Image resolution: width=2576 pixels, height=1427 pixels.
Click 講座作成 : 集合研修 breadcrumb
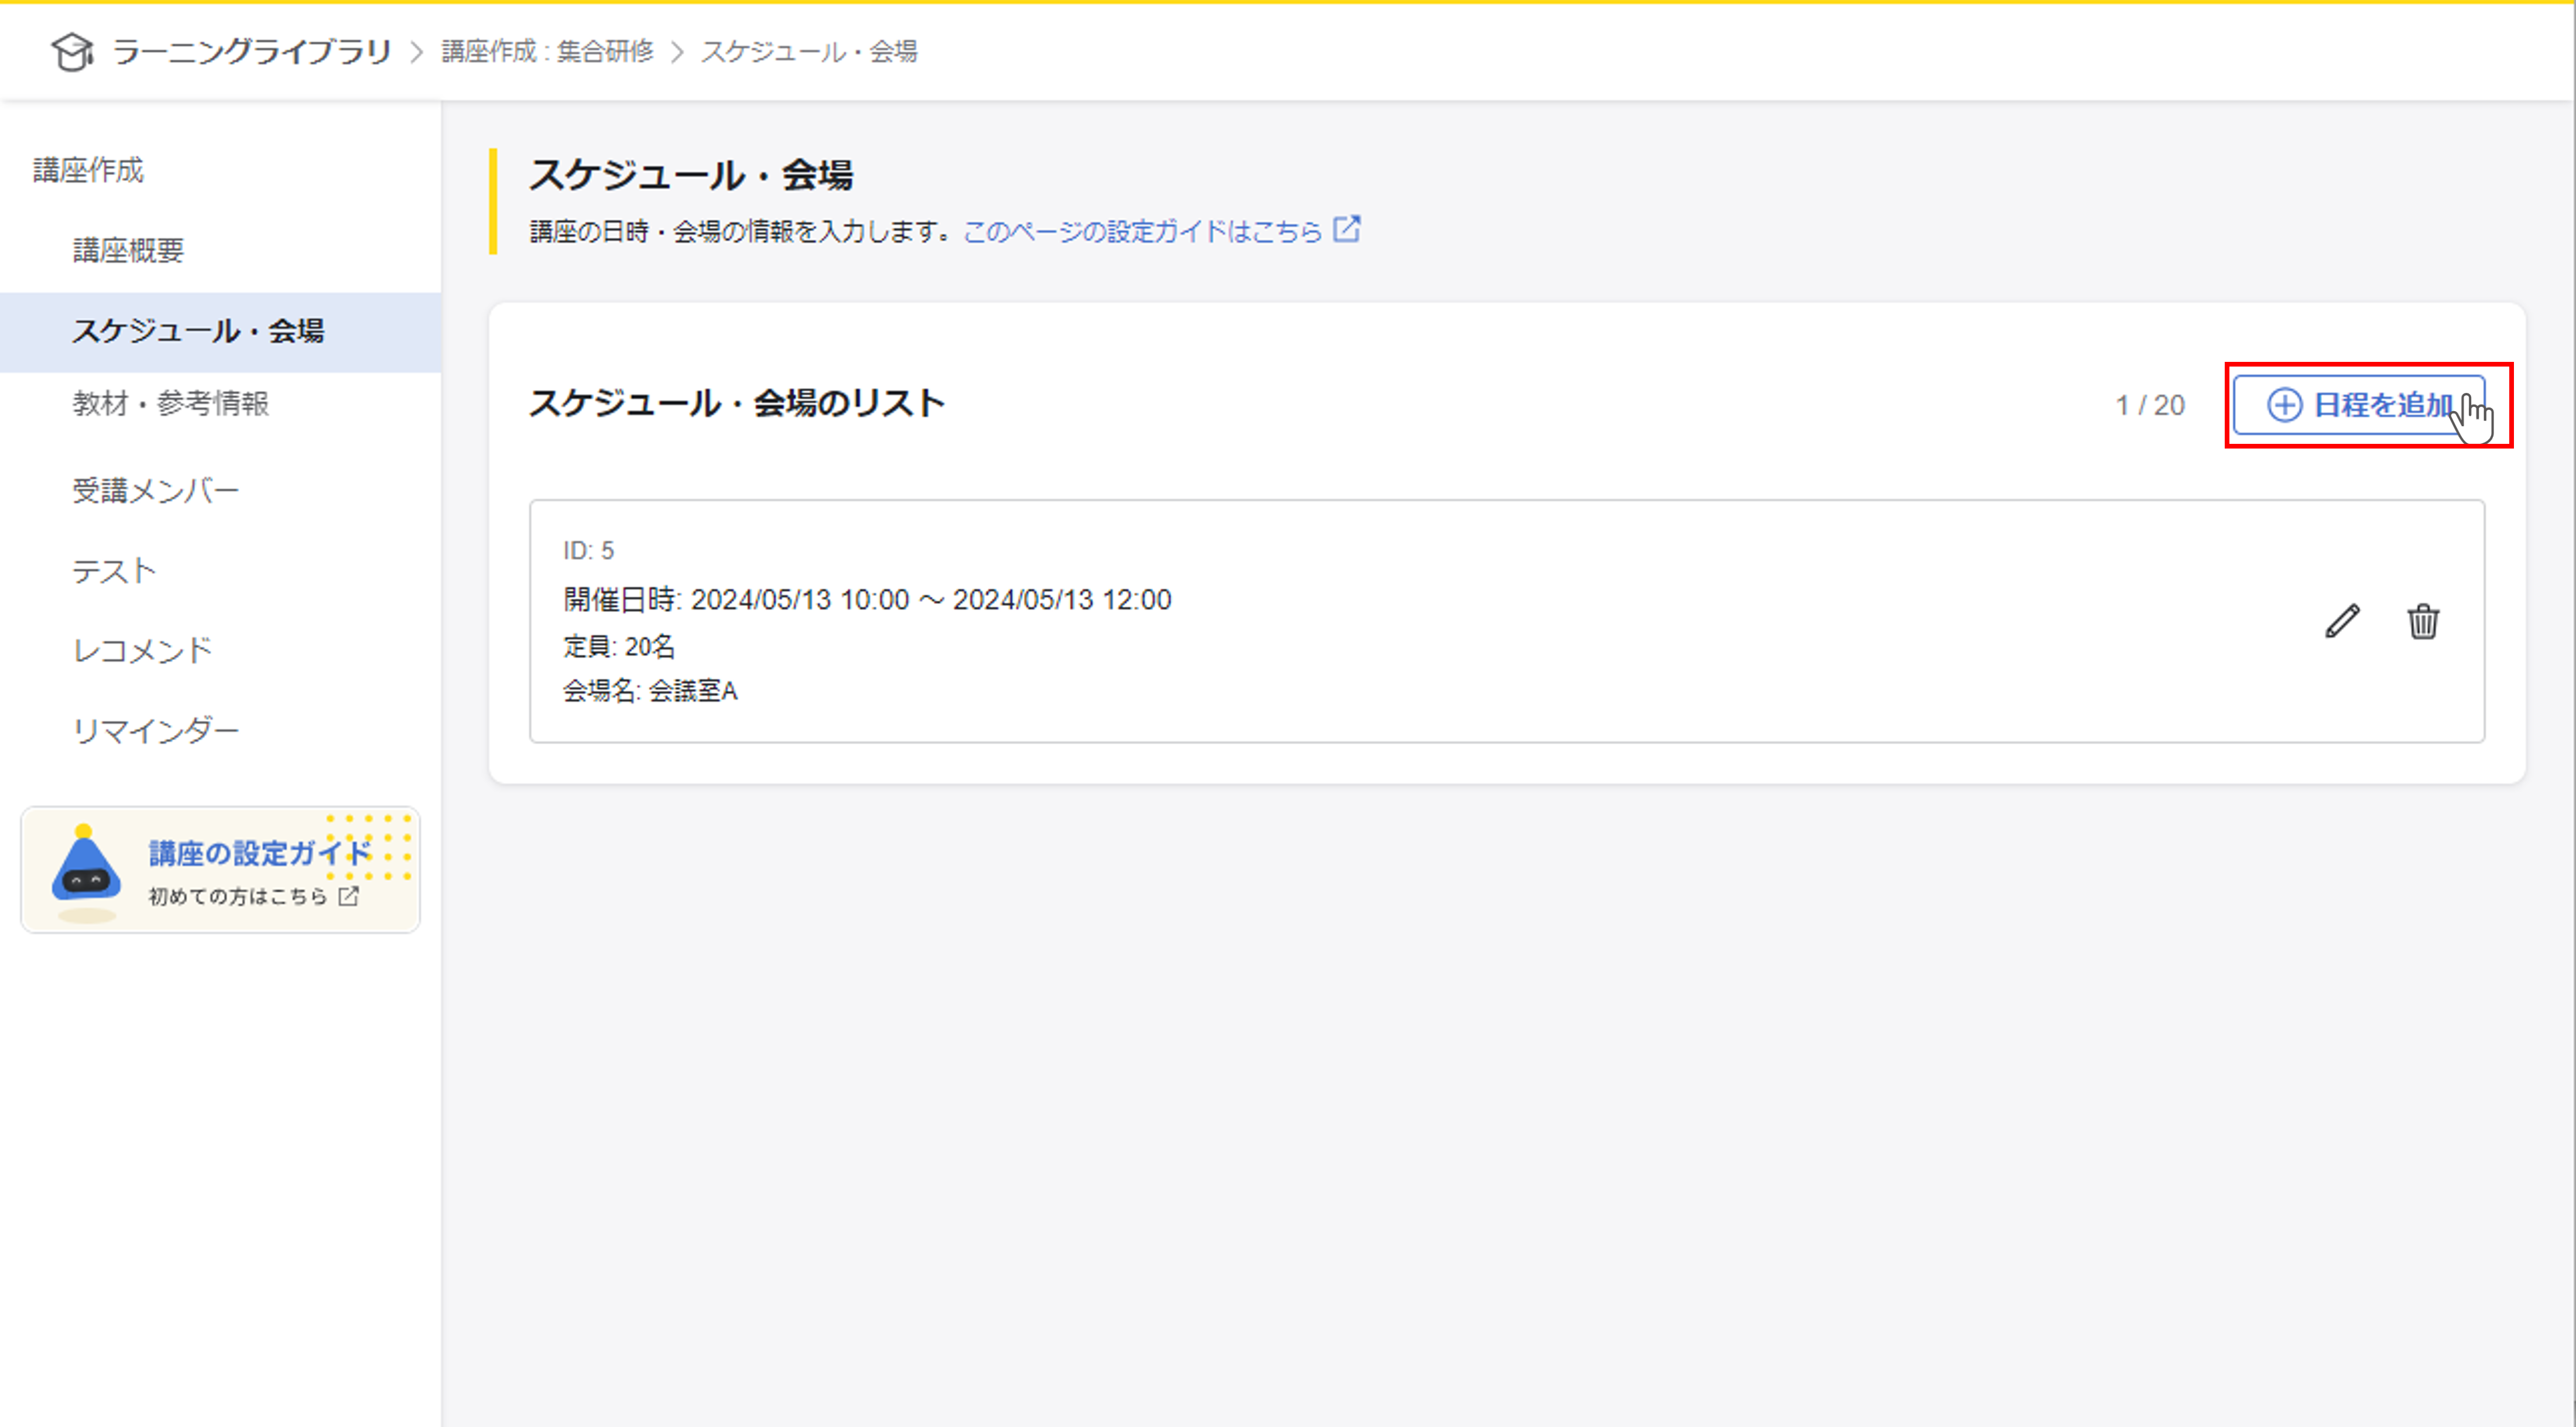click(547, 51)
